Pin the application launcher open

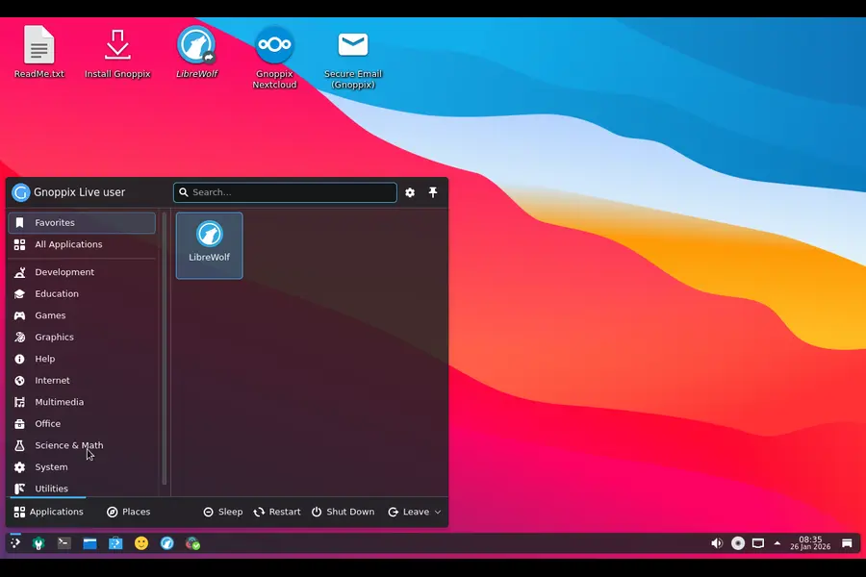tap(432, 192)
